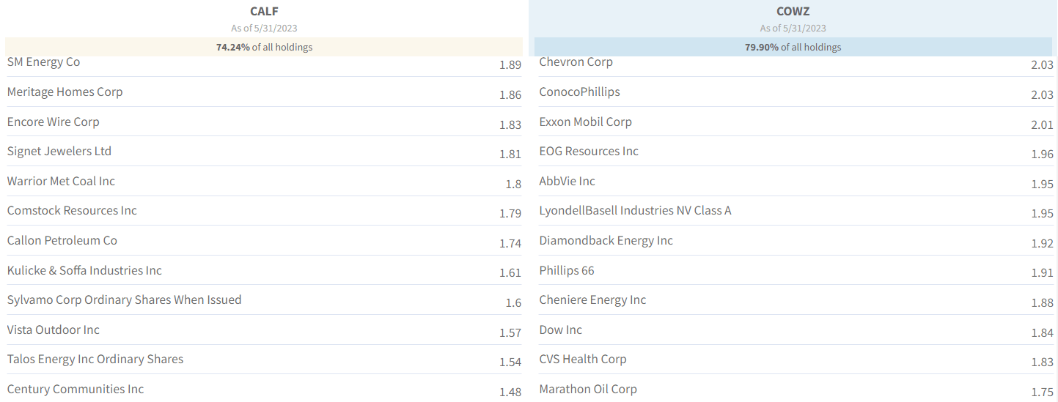Click Kulicke & Soffa Industries Inc

pos(84,270)
